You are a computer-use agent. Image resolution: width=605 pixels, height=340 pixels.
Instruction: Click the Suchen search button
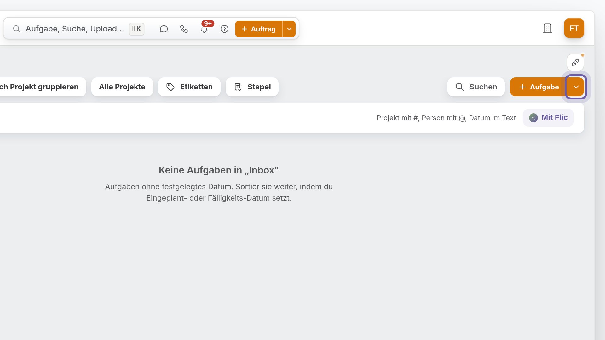pyautogui.click(x=476, y=87)
